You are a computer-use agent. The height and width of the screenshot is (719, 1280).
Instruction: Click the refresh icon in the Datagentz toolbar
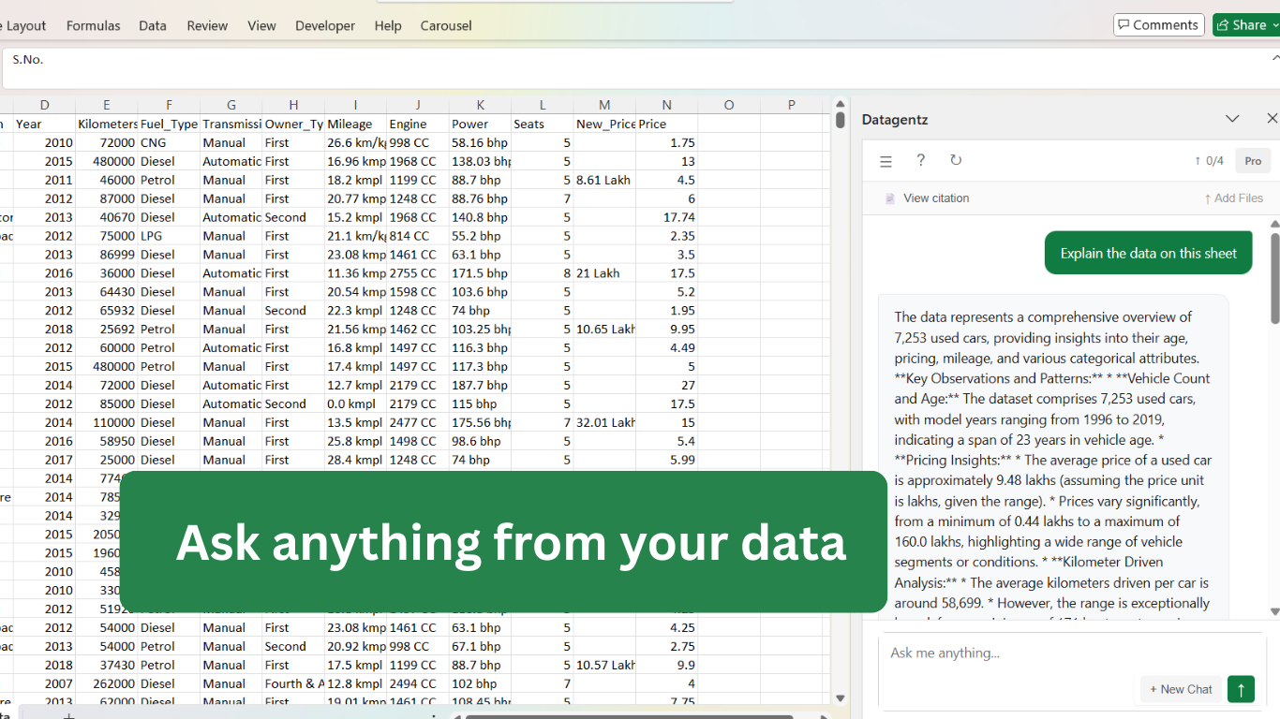[956, 160]
